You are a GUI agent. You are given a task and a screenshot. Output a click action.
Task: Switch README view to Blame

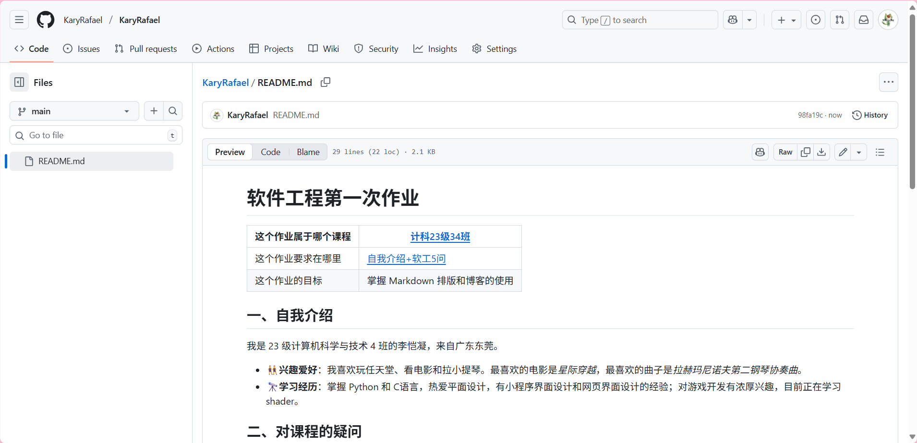pyautogui.click(x=308, y=152)
